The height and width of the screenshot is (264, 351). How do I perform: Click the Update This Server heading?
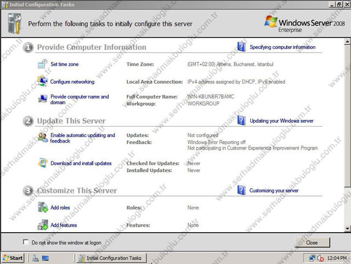71,121
